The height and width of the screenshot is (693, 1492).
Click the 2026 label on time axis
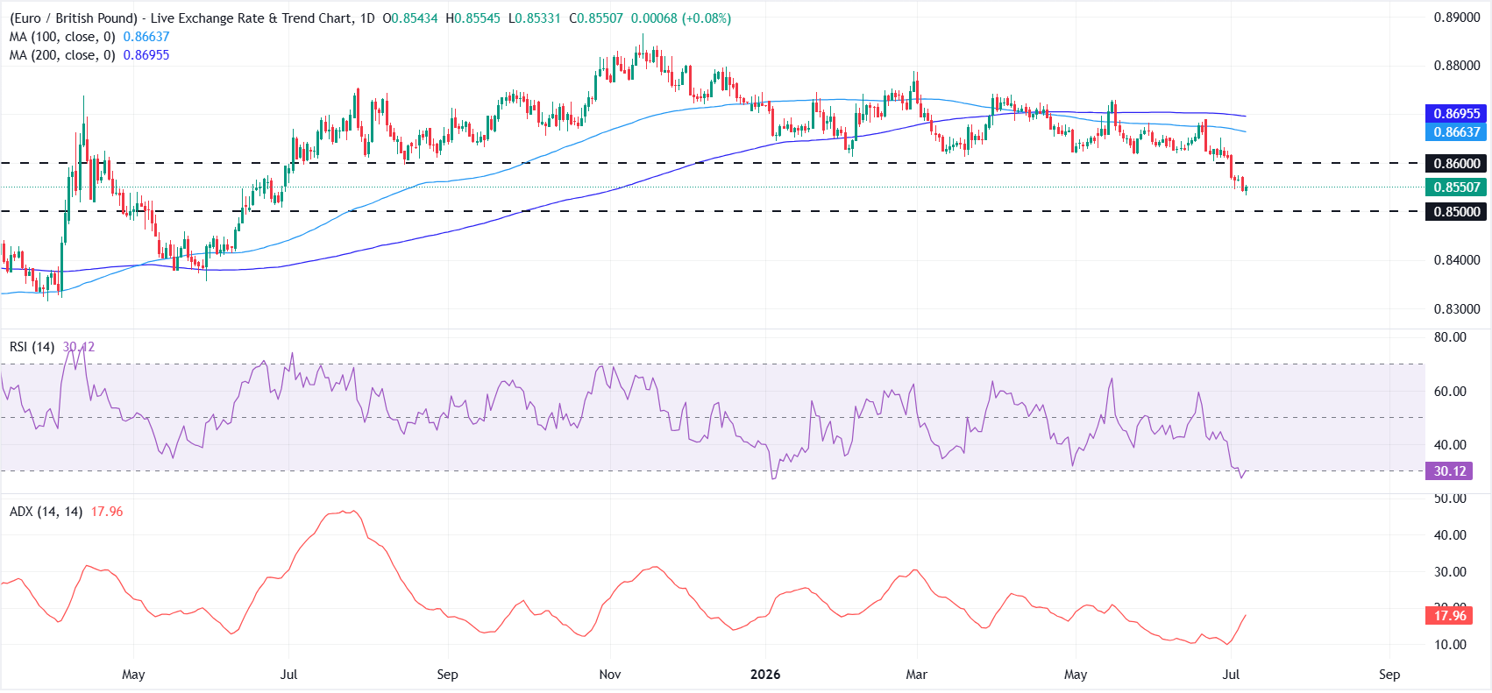(x=765, y=675)
